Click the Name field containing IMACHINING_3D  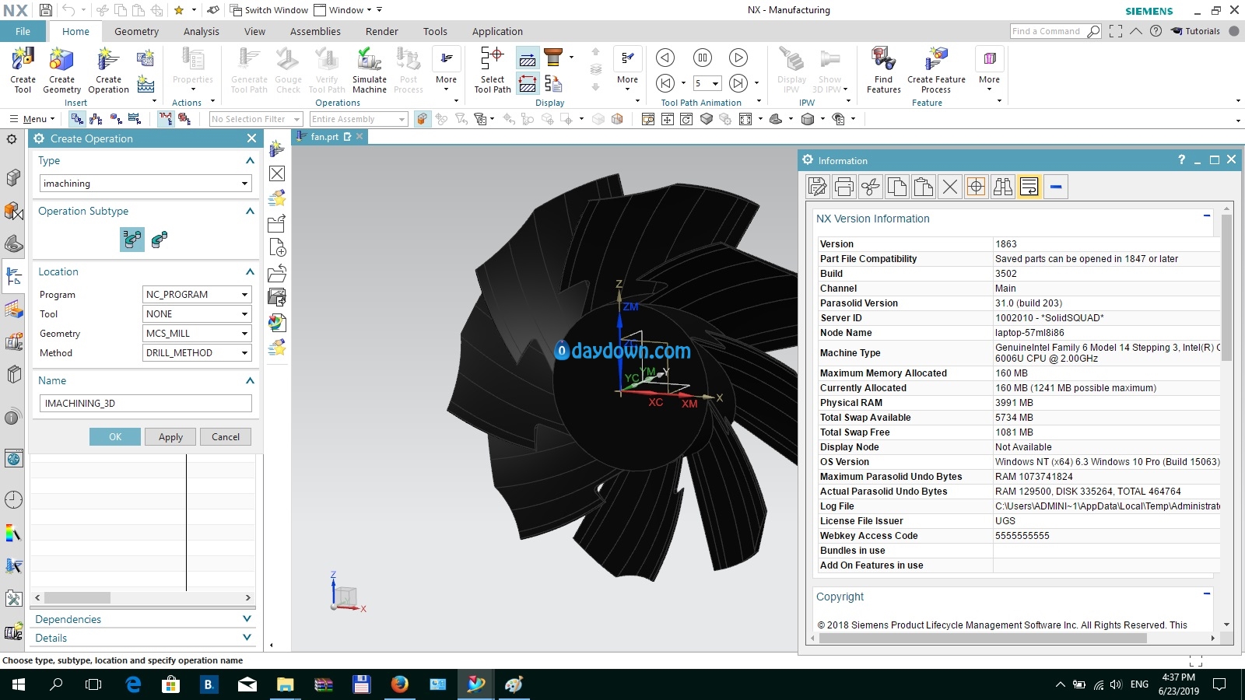tap(146, 404)
